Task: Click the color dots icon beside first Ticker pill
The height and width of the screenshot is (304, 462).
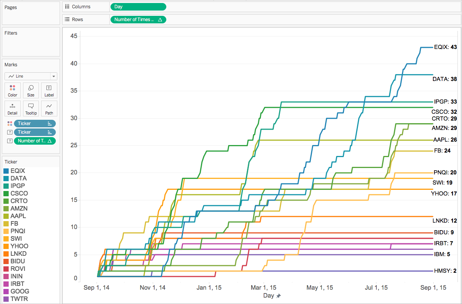Action: tap(9, 124)
